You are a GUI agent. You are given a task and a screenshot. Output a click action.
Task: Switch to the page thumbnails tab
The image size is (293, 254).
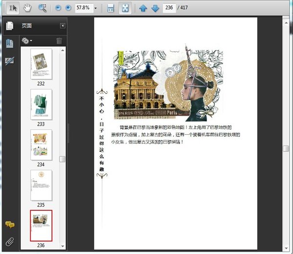(x=9, y=26)
